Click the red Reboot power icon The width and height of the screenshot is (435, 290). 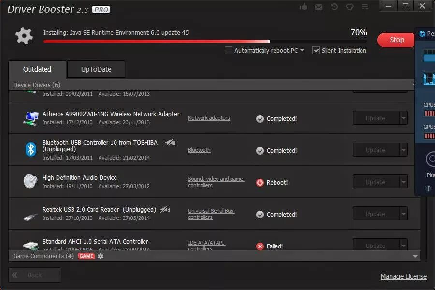260,183
